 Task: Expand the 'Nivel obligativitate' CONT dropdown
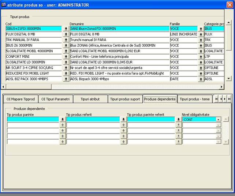[219, 120]
